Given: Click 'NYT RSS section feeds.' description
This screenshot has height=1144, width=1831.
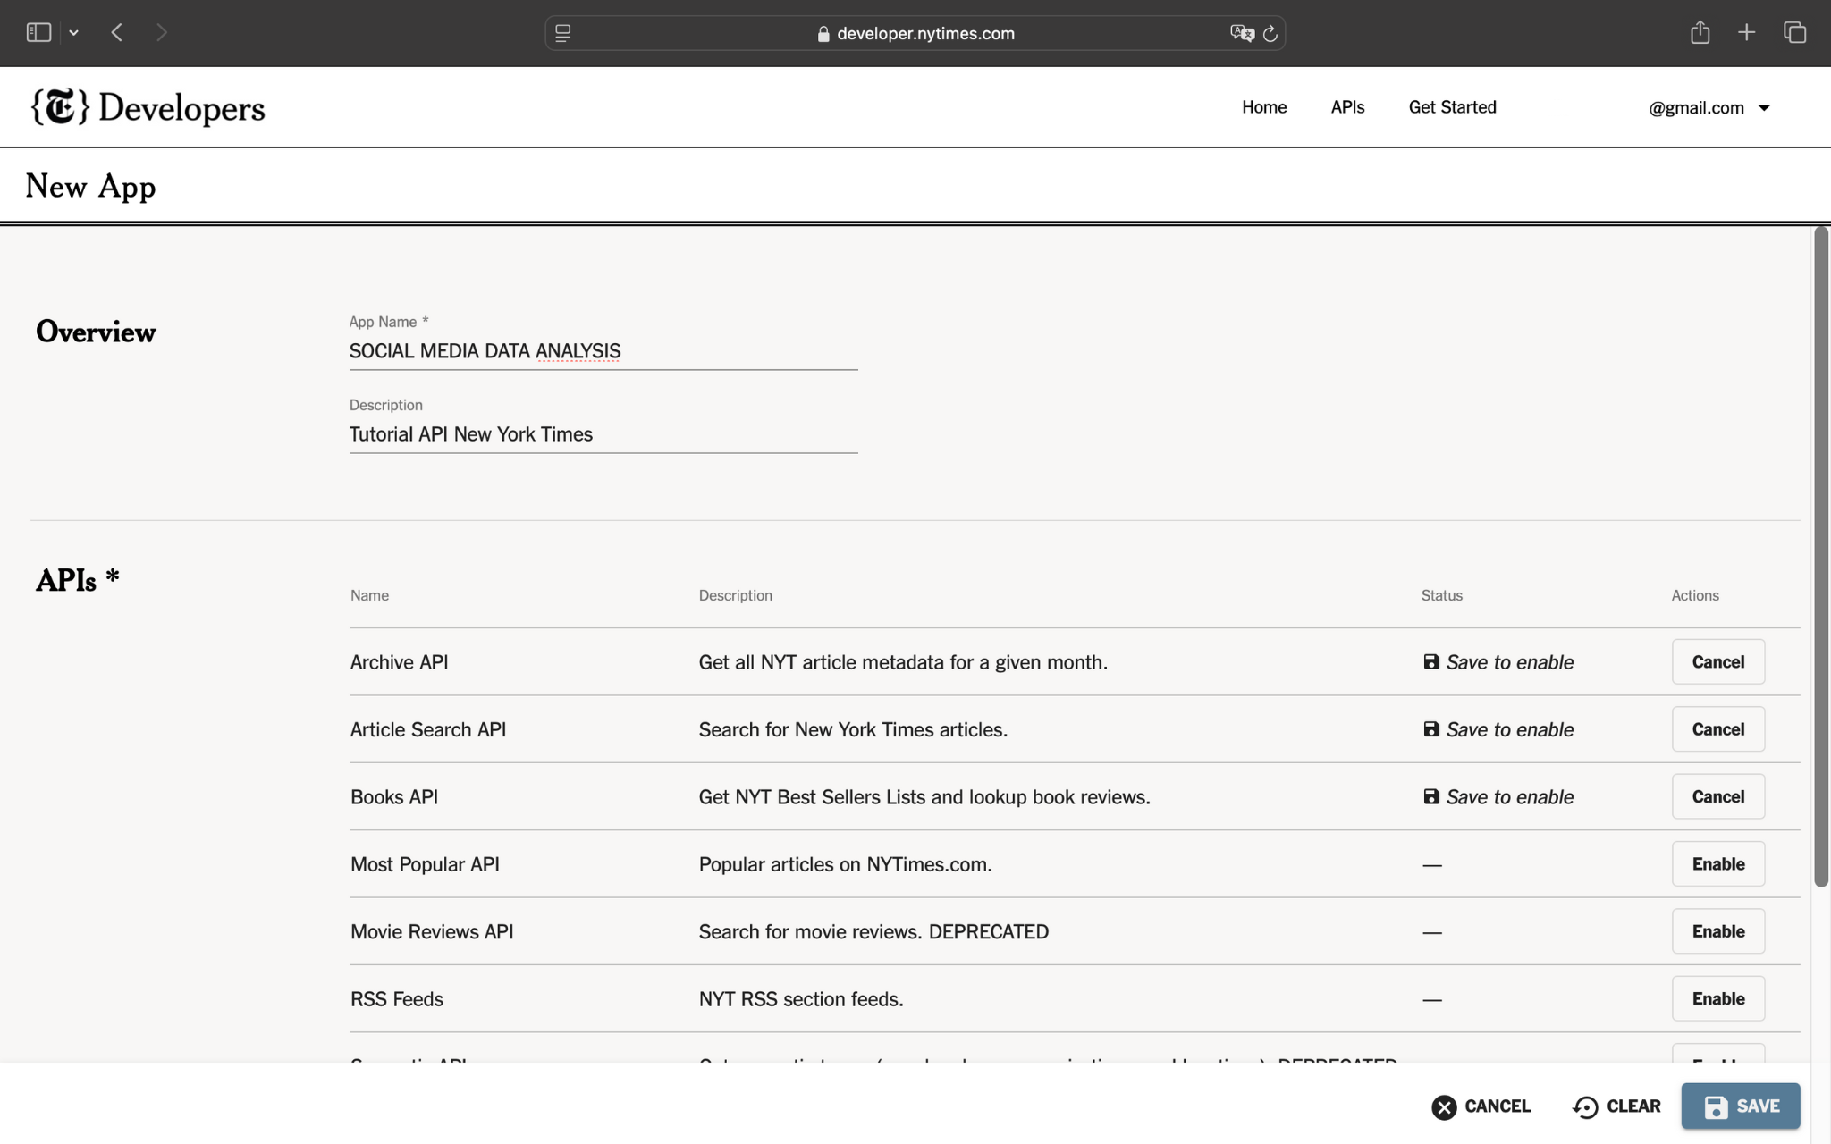Looking at the screenshot, I should pyautogui.click(x=801, y=998).
